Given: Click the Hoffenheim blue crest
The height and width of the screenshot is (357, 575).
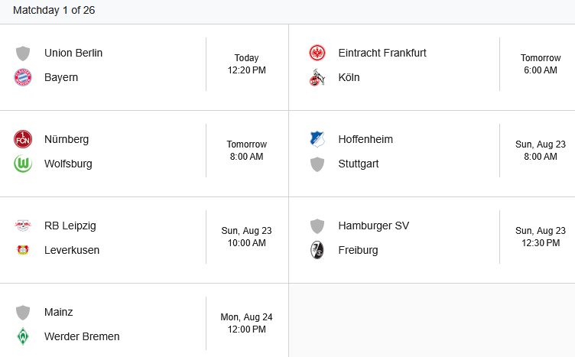Looking at the screenshot, I should [317, 139].
